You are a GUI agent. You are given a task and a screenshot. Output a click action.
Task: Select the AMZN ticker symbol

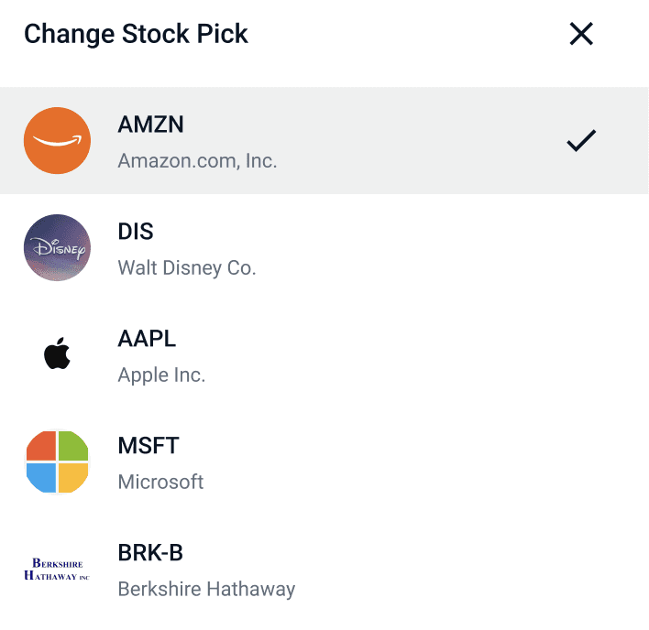point(150,125)
